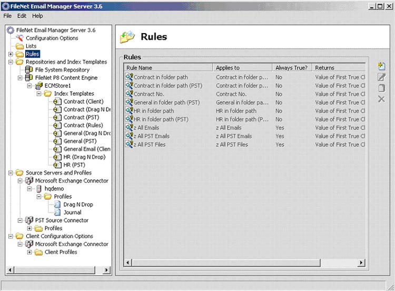This screenshot has height=291, width=395.
Task: Collapse the PST Source Connector node
Action: (x=20, y=220)
